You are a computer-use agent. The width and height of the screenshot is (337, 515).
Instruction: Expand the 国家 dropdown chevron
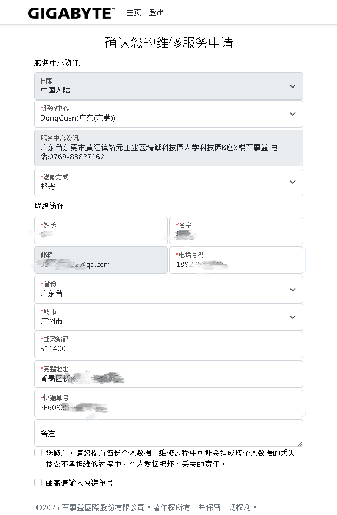(x=292, y=86)
